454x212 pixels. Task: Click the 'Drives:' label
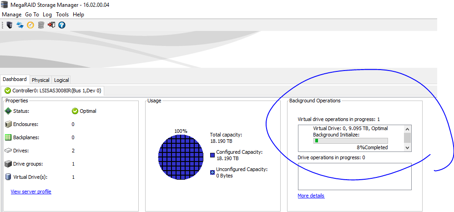[21, 151]
